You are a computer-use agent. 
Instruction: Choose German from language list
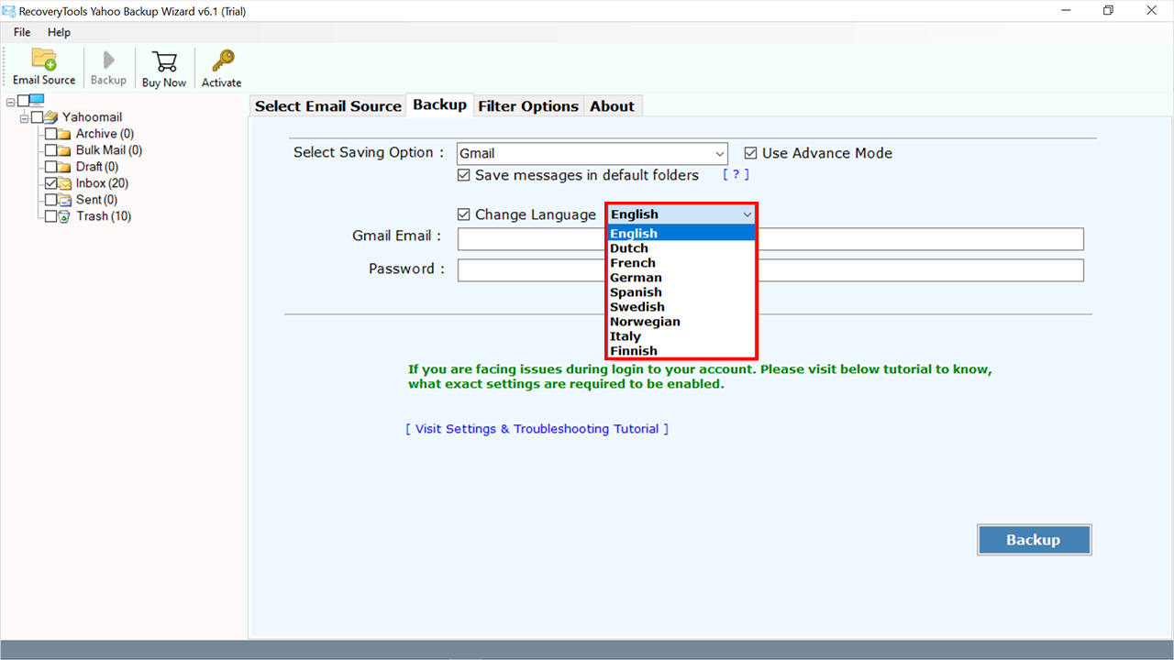point(681,278)
